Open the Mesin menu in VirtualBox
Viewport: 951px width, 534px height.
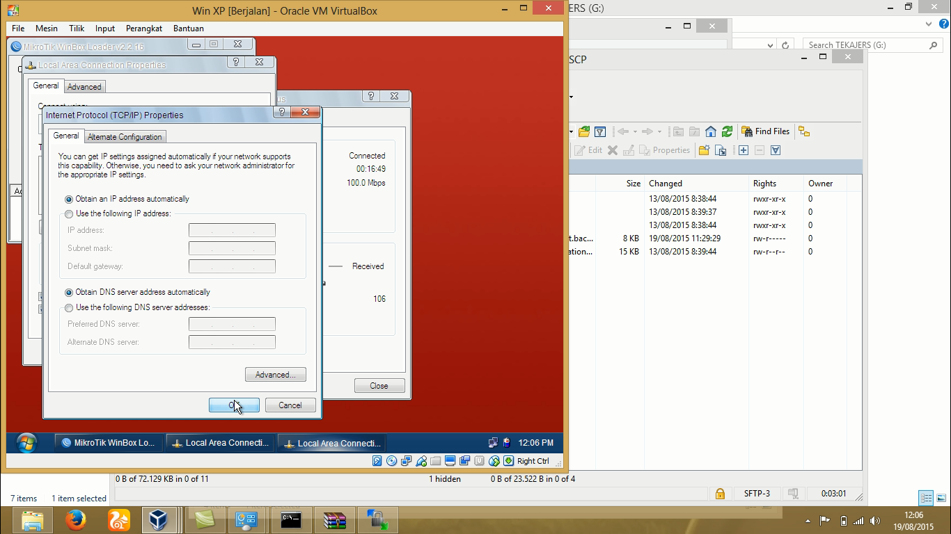(x=47, y=29)
